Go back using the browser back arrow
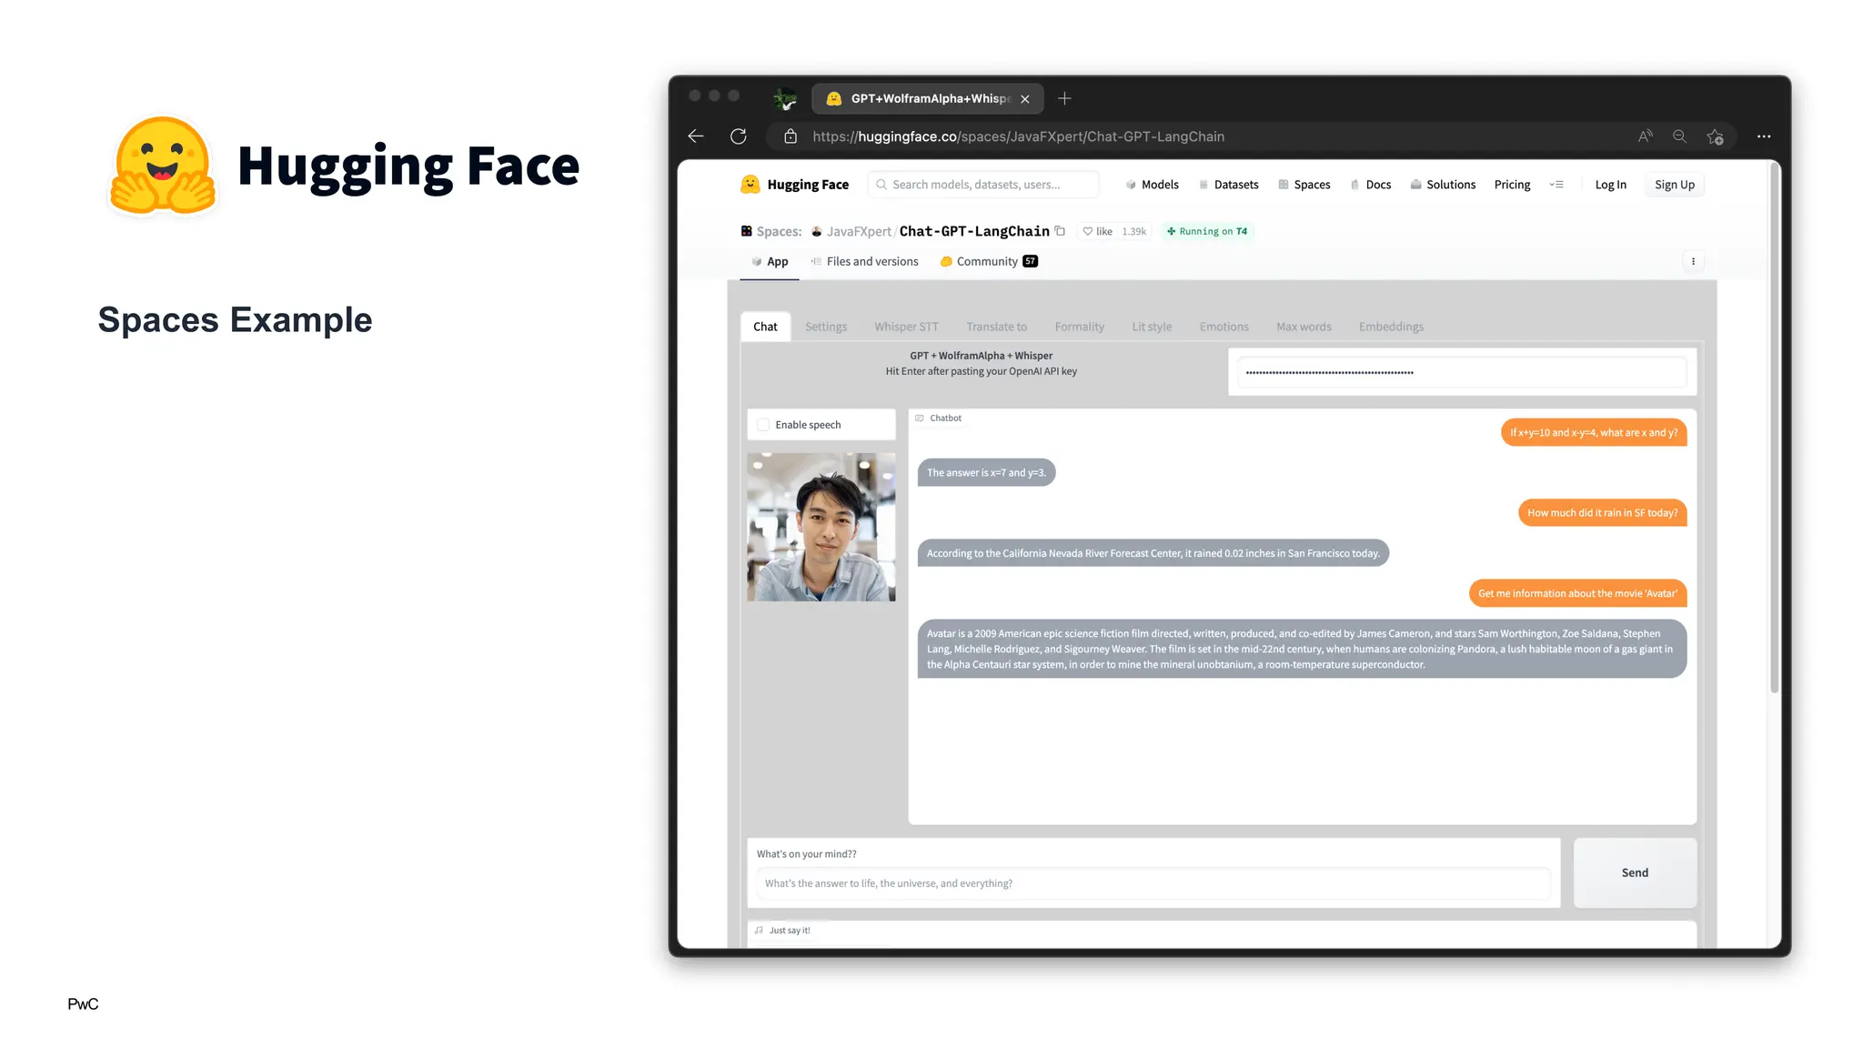 [x=696, y=136]
